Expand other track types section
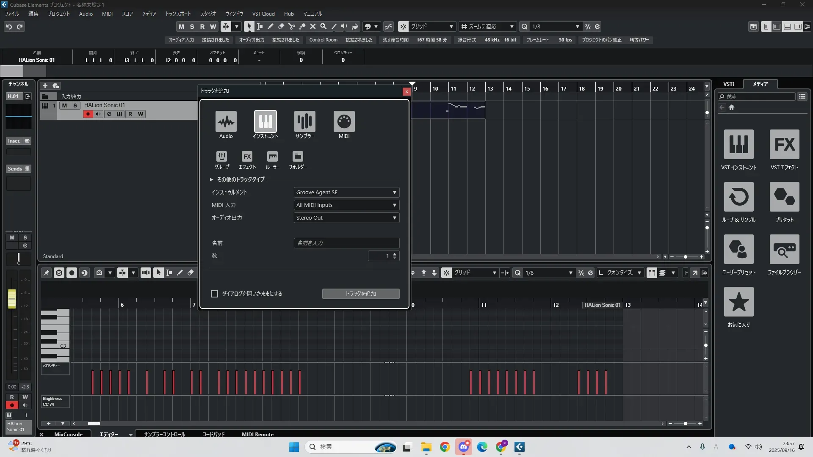 coord(212,179)
